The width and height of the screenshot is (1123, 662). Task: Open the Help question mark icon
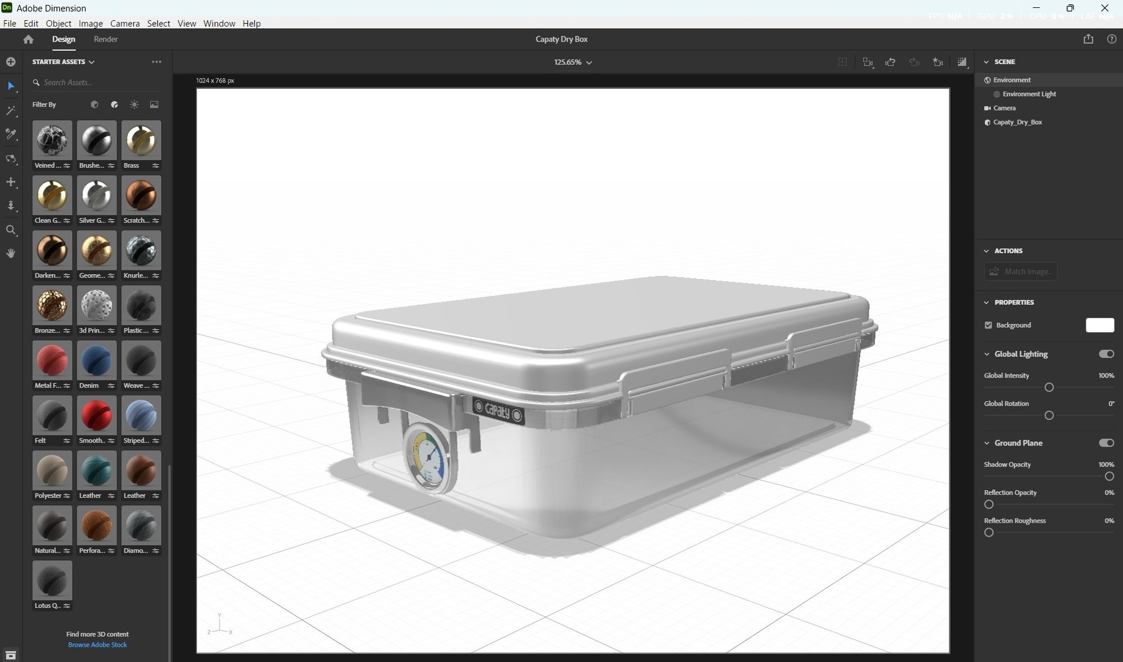tap(1111, 39)
